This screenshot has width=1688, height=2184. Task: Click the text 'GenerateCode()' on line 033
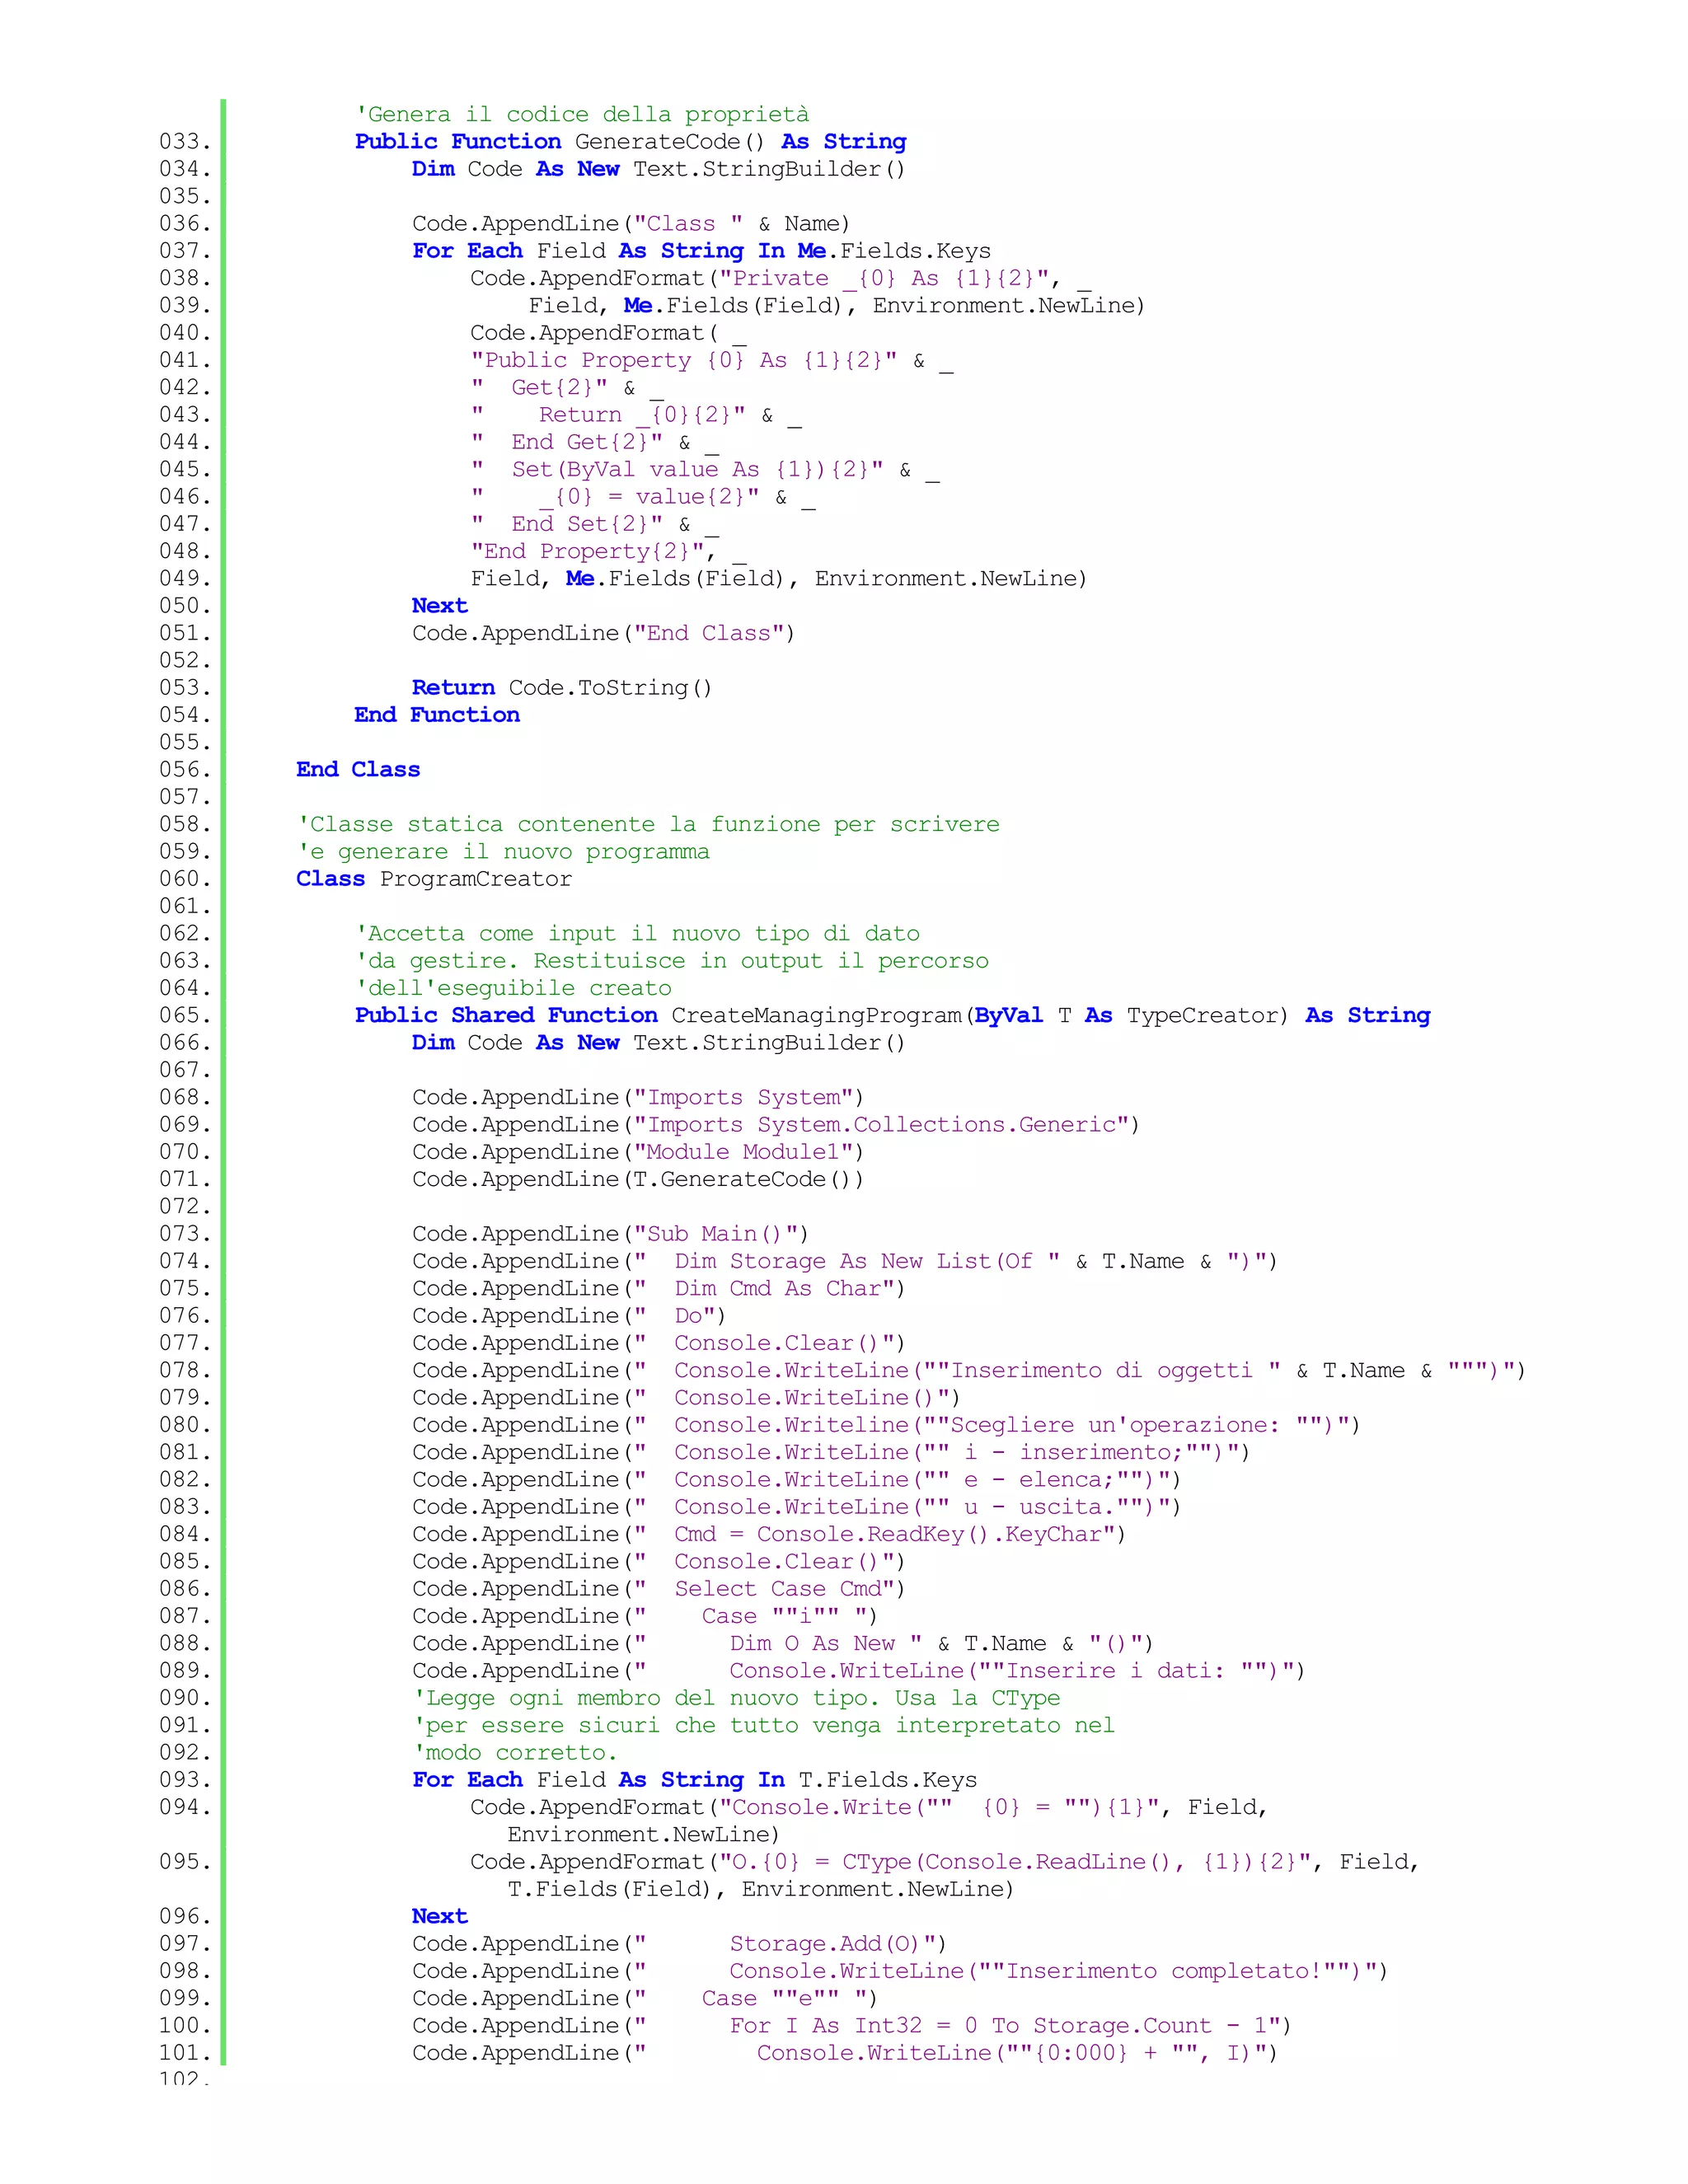[x=670, y=142]
